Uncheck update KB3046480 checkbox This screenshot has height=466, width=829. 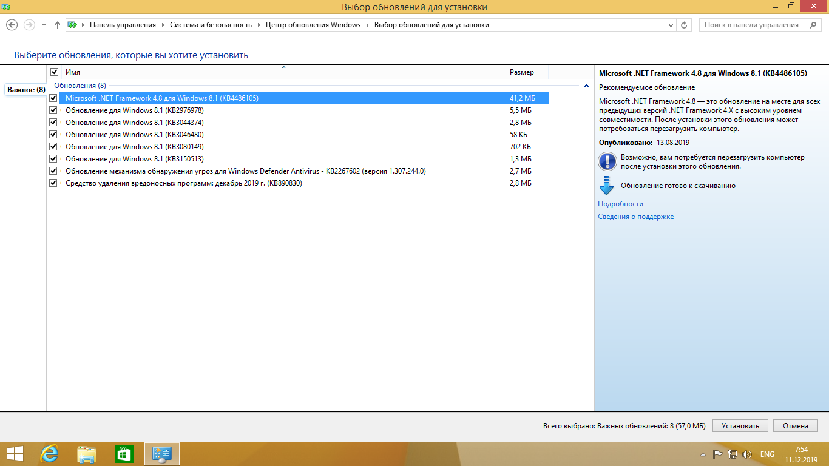pyautogui.click(x=53, y=134)
